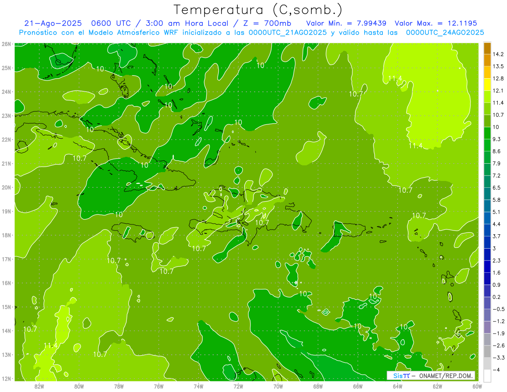
Task: Click the '7.9' color scale label
Action: coord(497,164)
